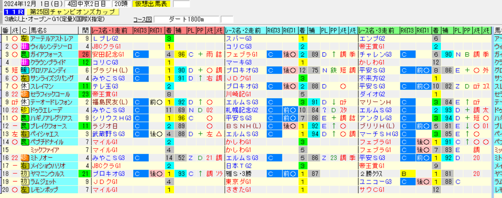
Task: Click the 暖 badge beside グロリアムンディ
Action: tap(24, 70)
